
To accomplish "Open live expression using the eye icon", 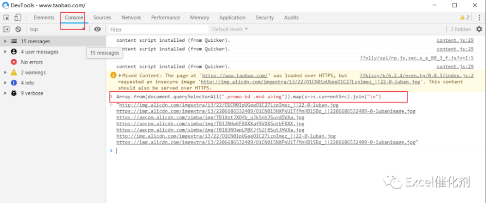I will click(98, 30).
